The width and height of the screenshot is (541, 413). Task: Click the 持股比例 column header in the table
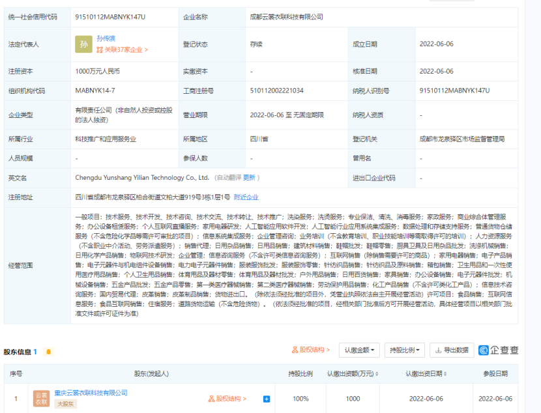(300, 374)
